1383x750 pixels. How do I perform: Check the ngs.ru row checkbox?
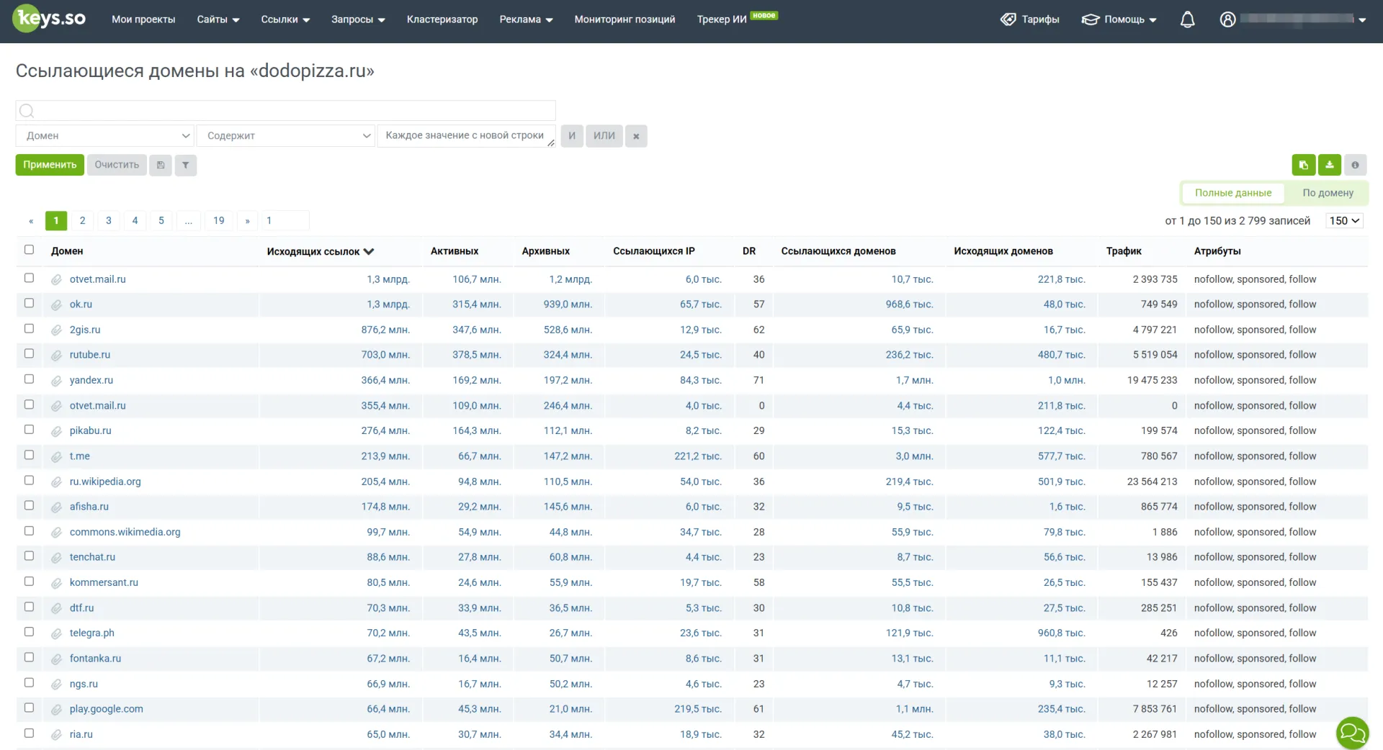click(29, 682)
